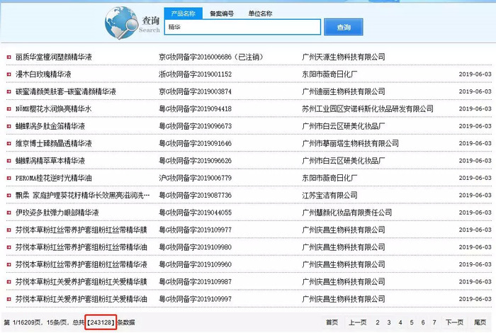496x333 pixels.
Task: Click company 广州市摹丽塔生物科技有限公司
Action: tap(350, 144)
